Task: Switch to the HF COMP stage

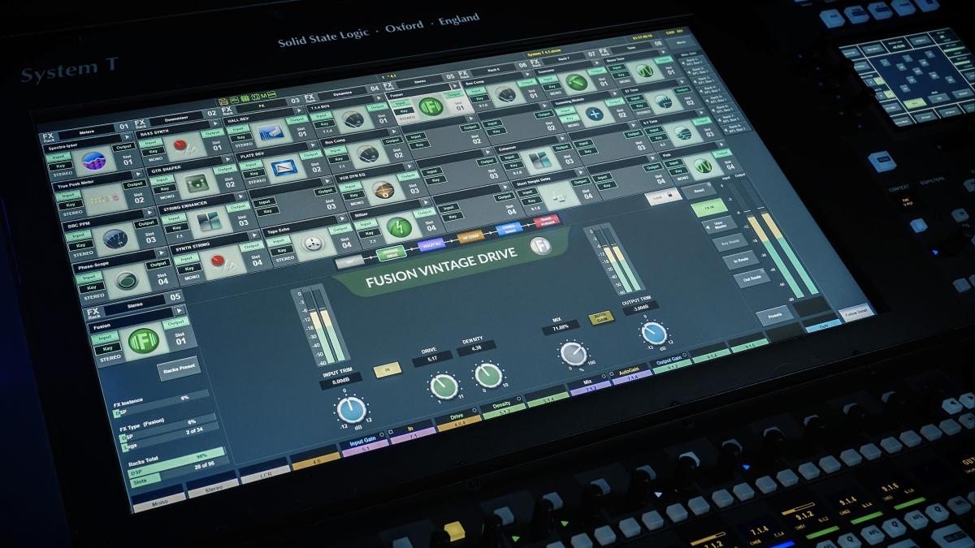Action: coord(470,237)
